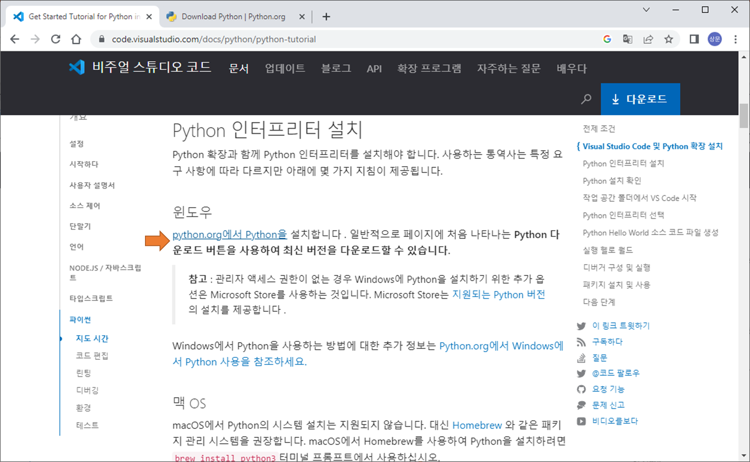This screenshot has width=750, height=462.
Task: Open the site search magnifier icon
Action: [x=586, y=99]
